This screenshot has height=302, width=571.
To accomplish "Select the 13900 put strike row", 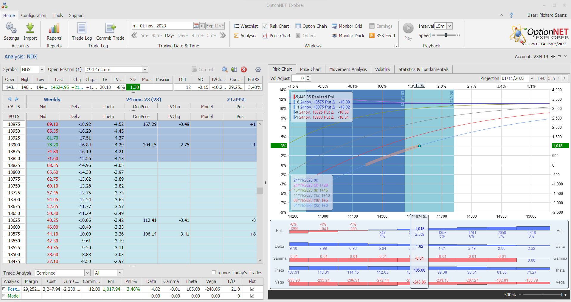I will pos(130,145).
